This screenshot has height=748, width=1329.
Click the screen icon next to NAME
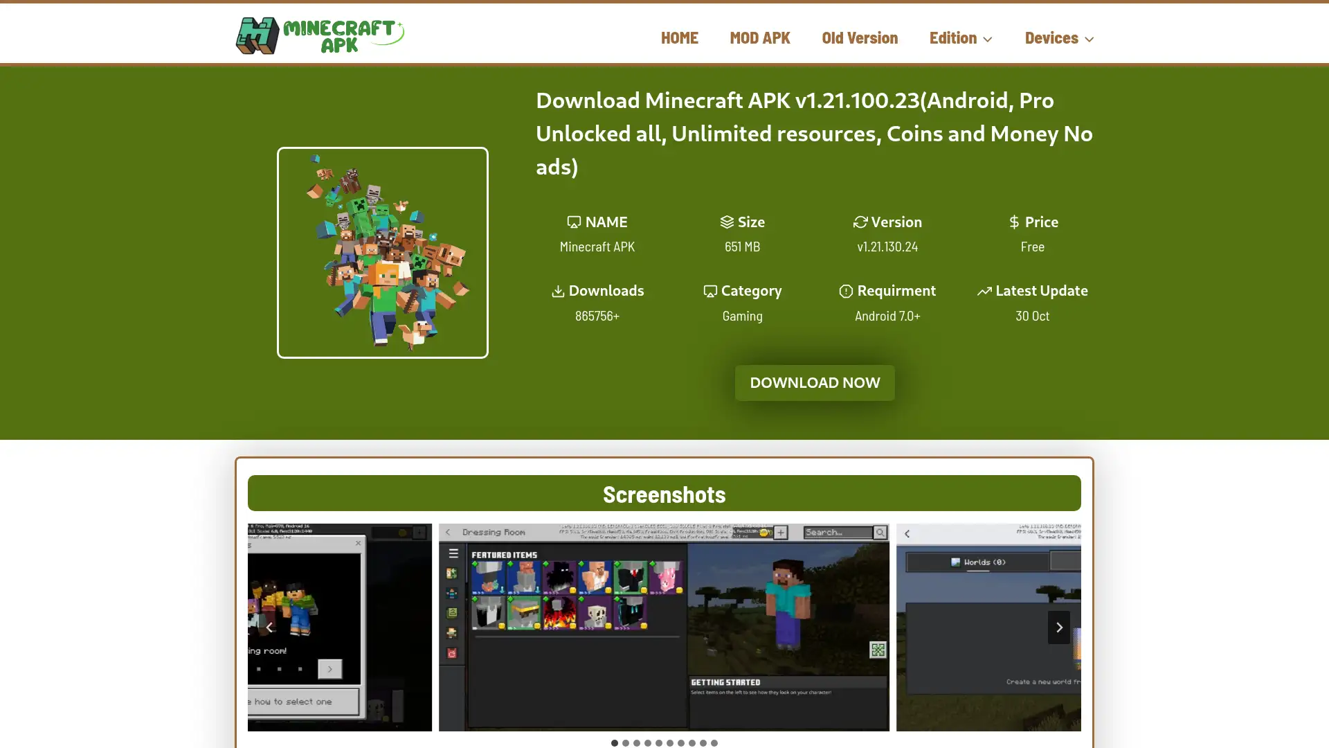coord(574,222)
